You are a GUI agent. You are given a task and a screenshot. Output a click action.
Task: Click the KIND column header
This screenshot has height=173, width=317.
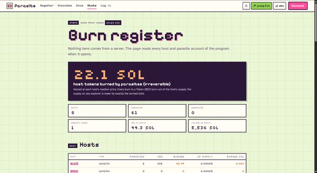tap(102, 157)
